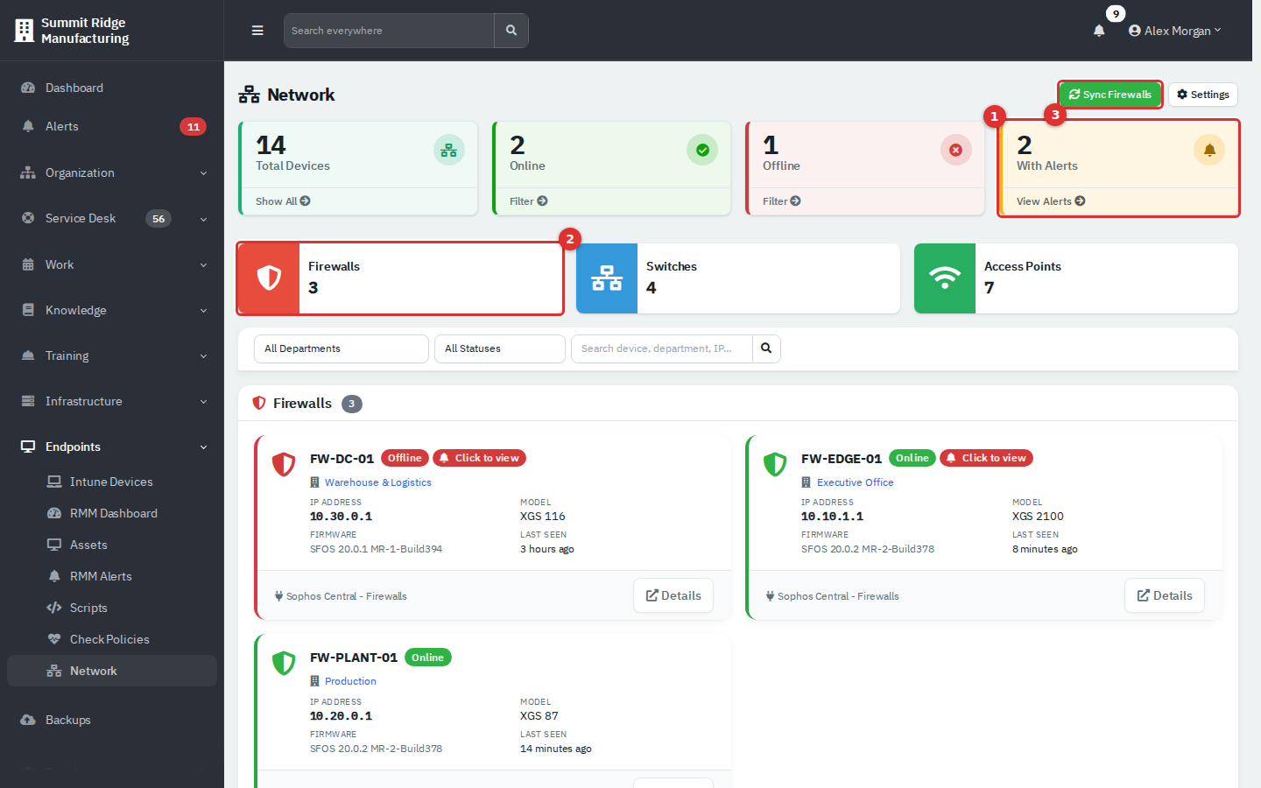Select the Access Points category card

[x=1076, y=278]
